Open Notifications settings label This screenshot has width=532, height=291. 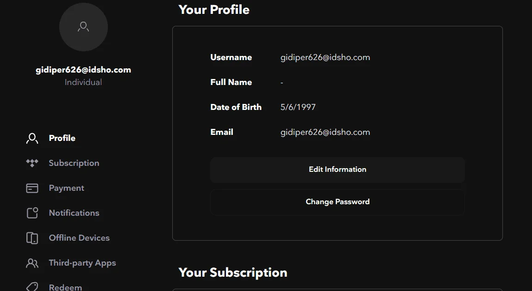coord(74,213)
